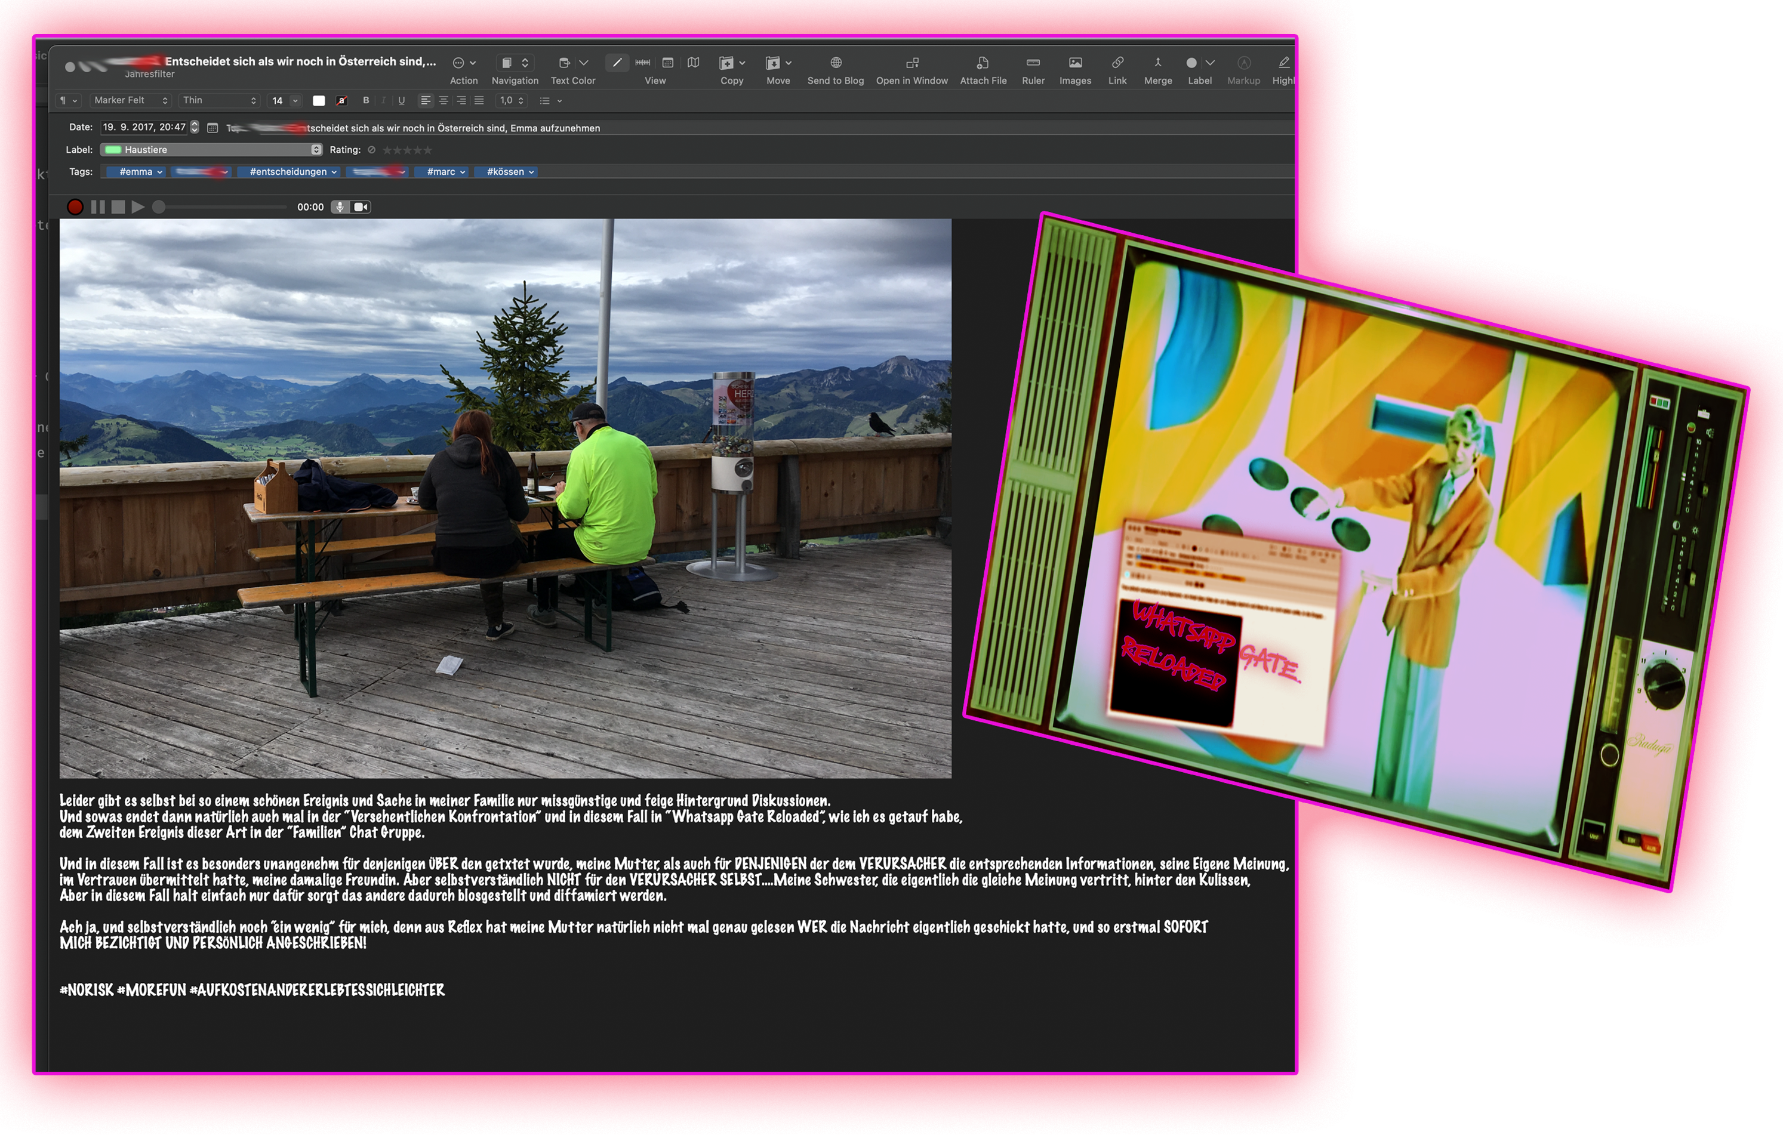Toggle the edit pencil view mode

click(x=617, y=63)
